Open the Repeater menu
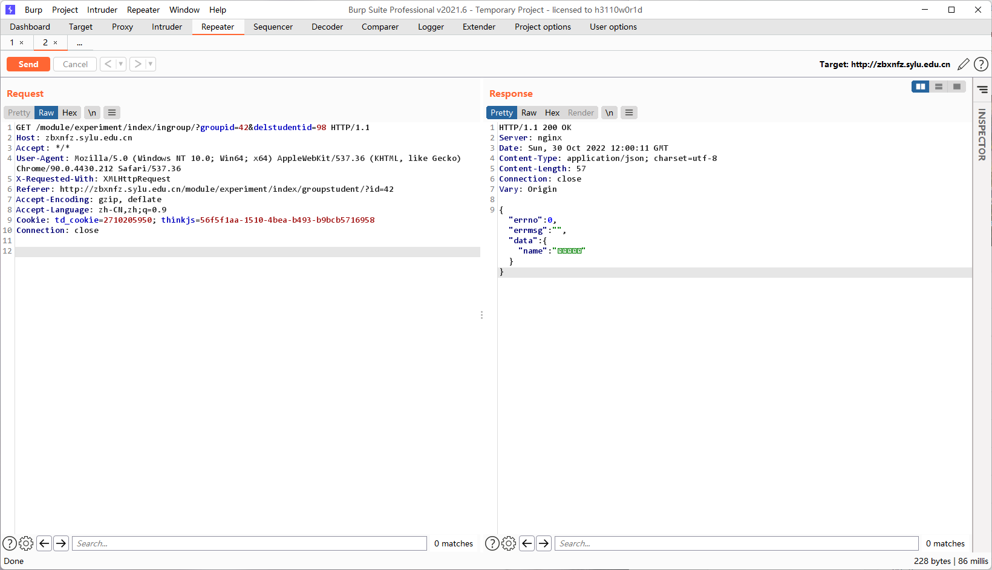The height and width of the screenshot is (570, 992). point(143,10)
